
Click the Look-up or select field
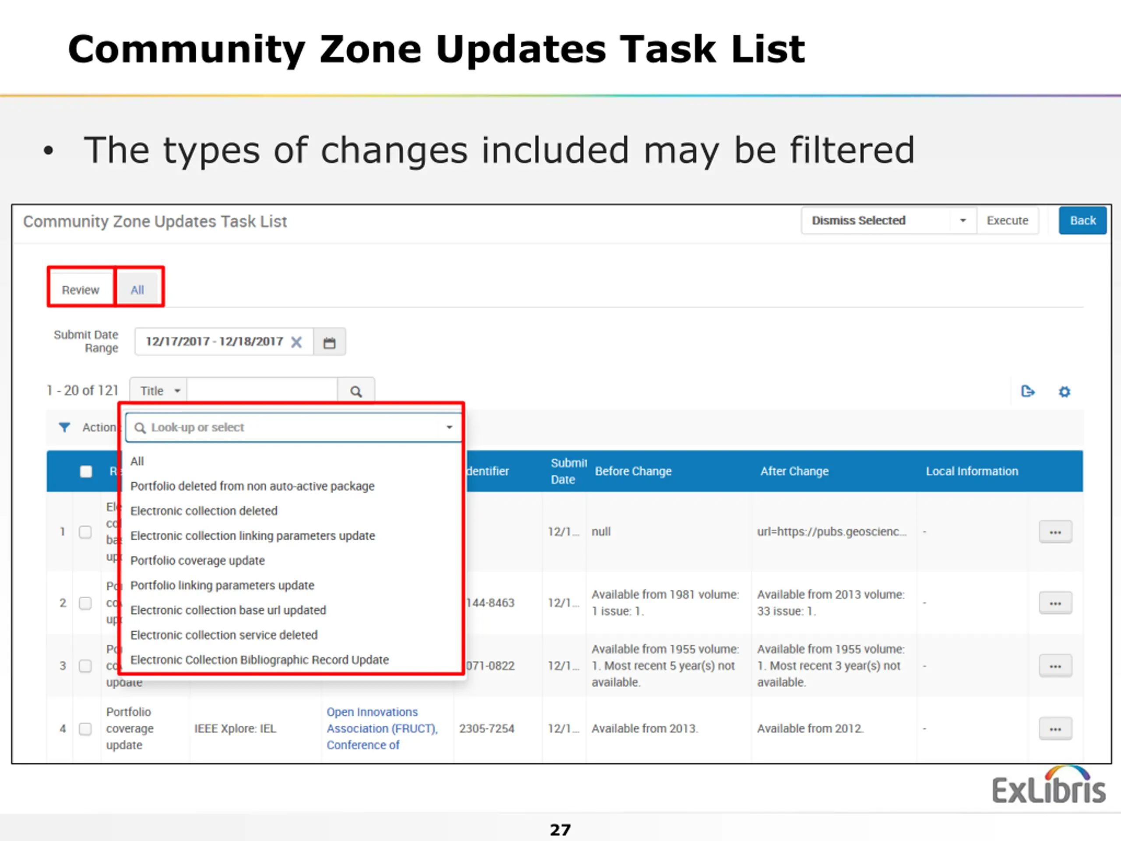[x=294, y=428]
